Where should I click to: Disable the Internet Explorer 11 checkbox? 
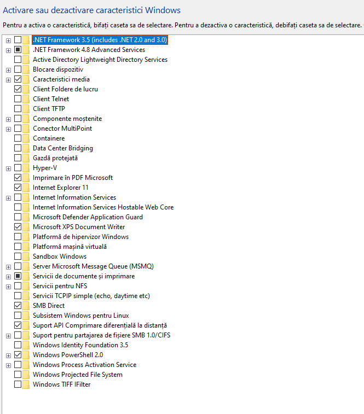[18, 188]
